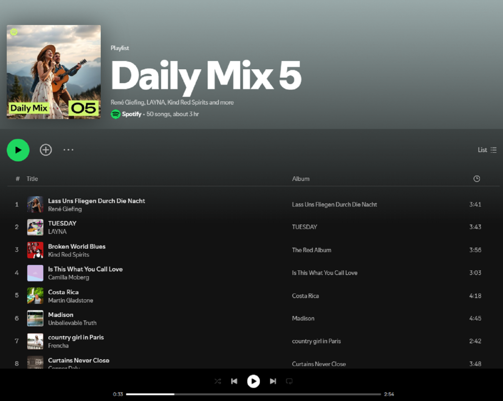Open The Red Album link
The width and height of the screenshot is (503, 401).
point(311,250)
